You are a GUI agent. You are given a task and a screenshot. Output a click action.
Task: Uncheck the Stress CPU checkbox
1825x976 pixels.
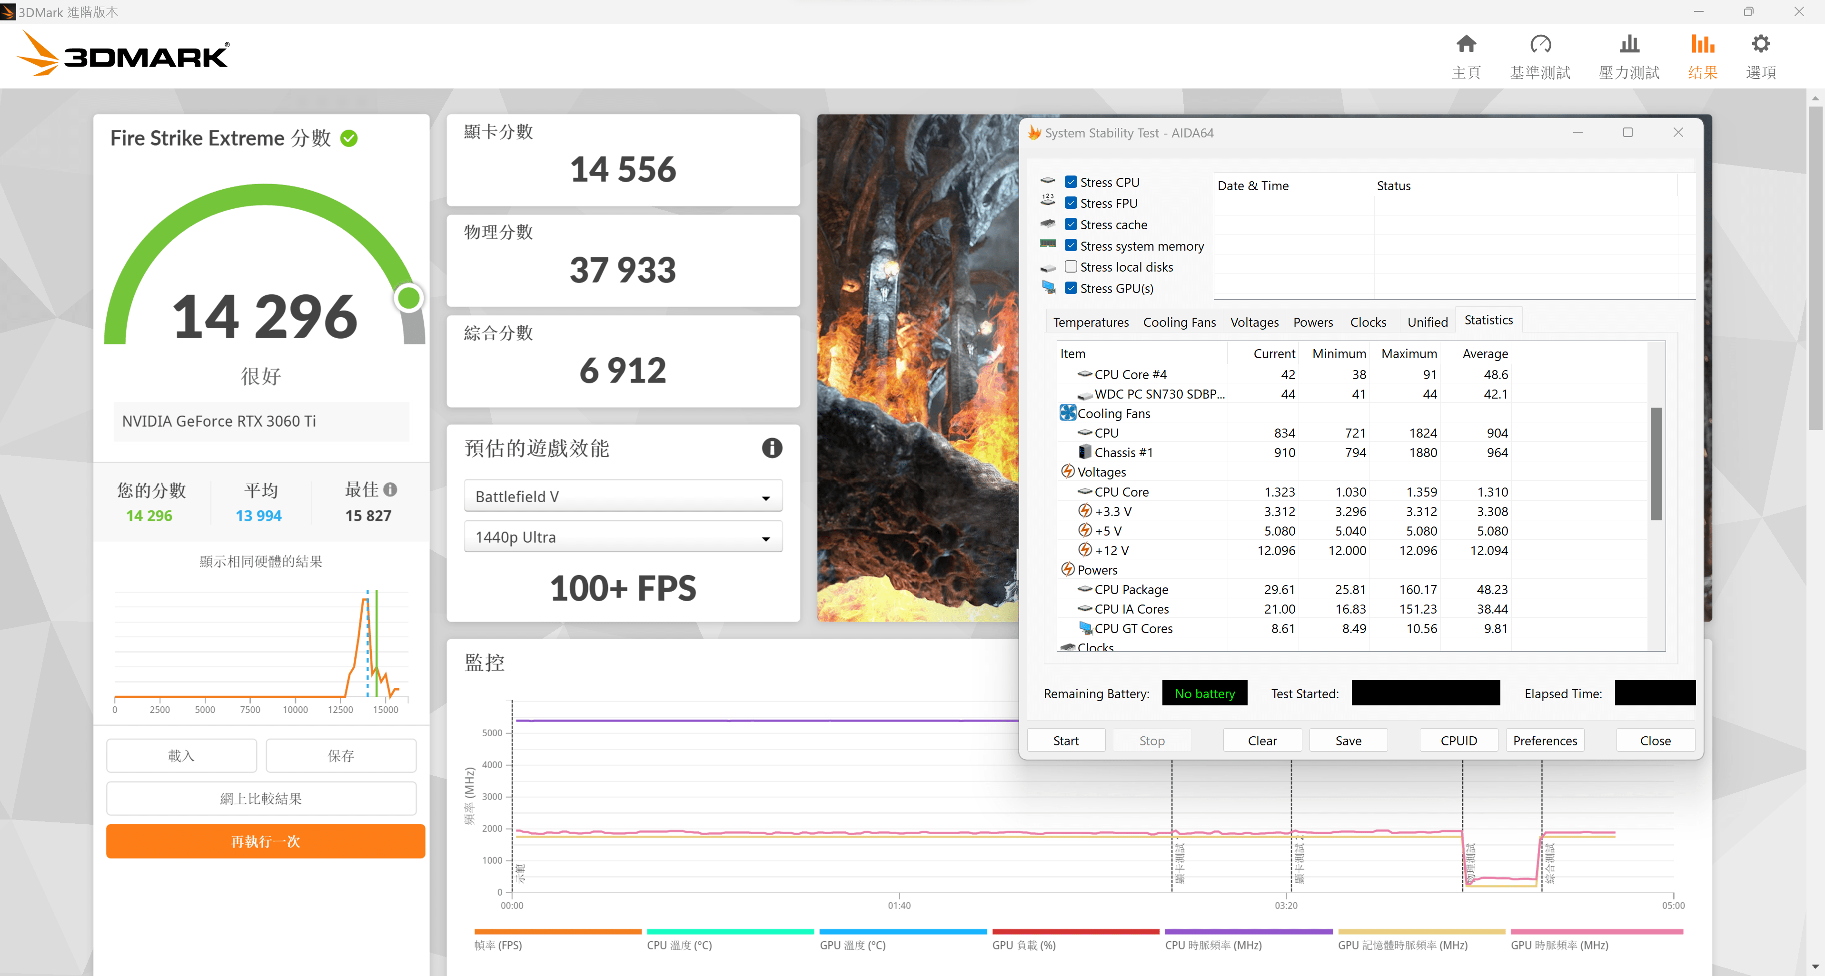1071,182
